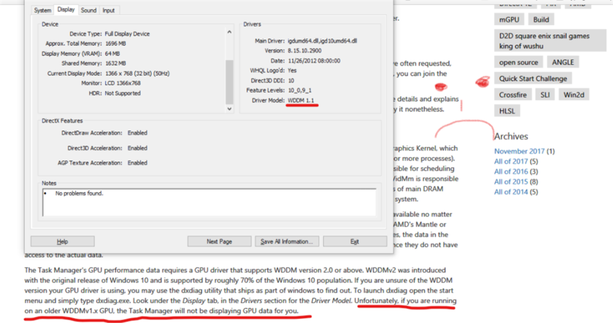Click the Next Page button
This screenshot has height=323, width=613.
coord(219,242)
